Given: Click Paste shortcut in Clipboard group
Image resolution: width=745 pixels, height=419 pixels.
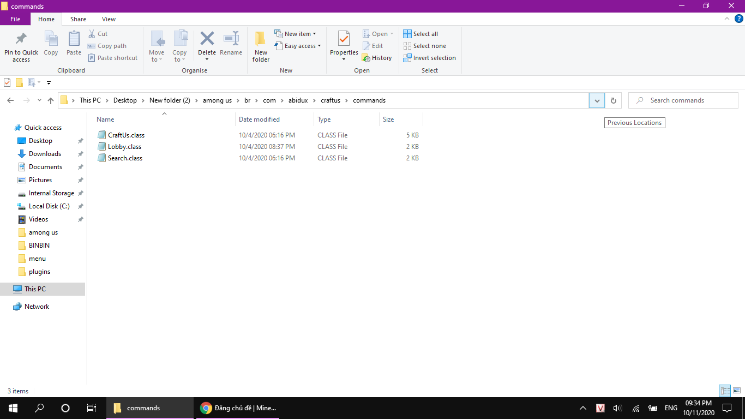Looking at the screenshot, I should (113, 58).
